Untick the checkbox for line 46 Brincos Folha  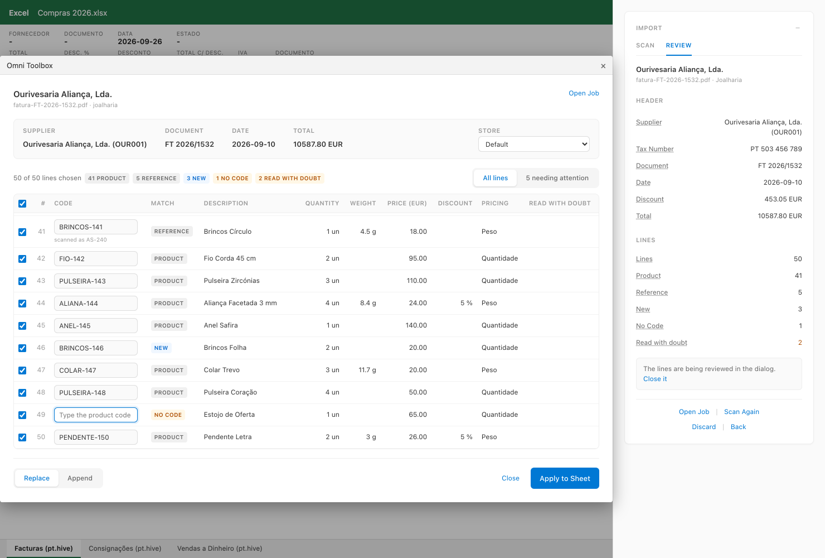(x=22, y=348)
